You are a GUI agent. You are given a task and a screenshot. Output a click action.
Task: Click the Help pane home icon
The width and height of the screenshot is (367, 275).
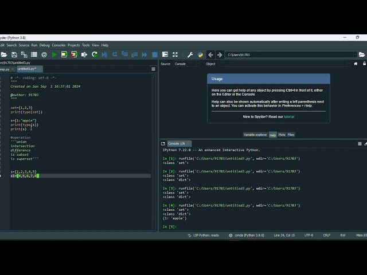[356, 64]
